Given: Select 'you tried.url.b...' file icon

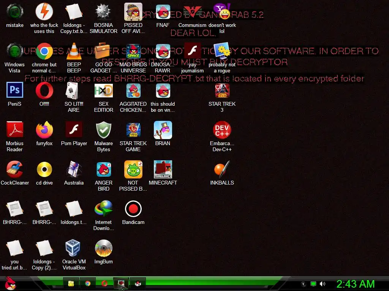Looking at the screenshot, I should point(15,248).
